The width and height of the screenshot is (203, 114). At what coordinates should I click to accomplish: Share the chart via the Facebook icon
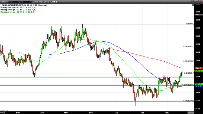tap(57, 2)
